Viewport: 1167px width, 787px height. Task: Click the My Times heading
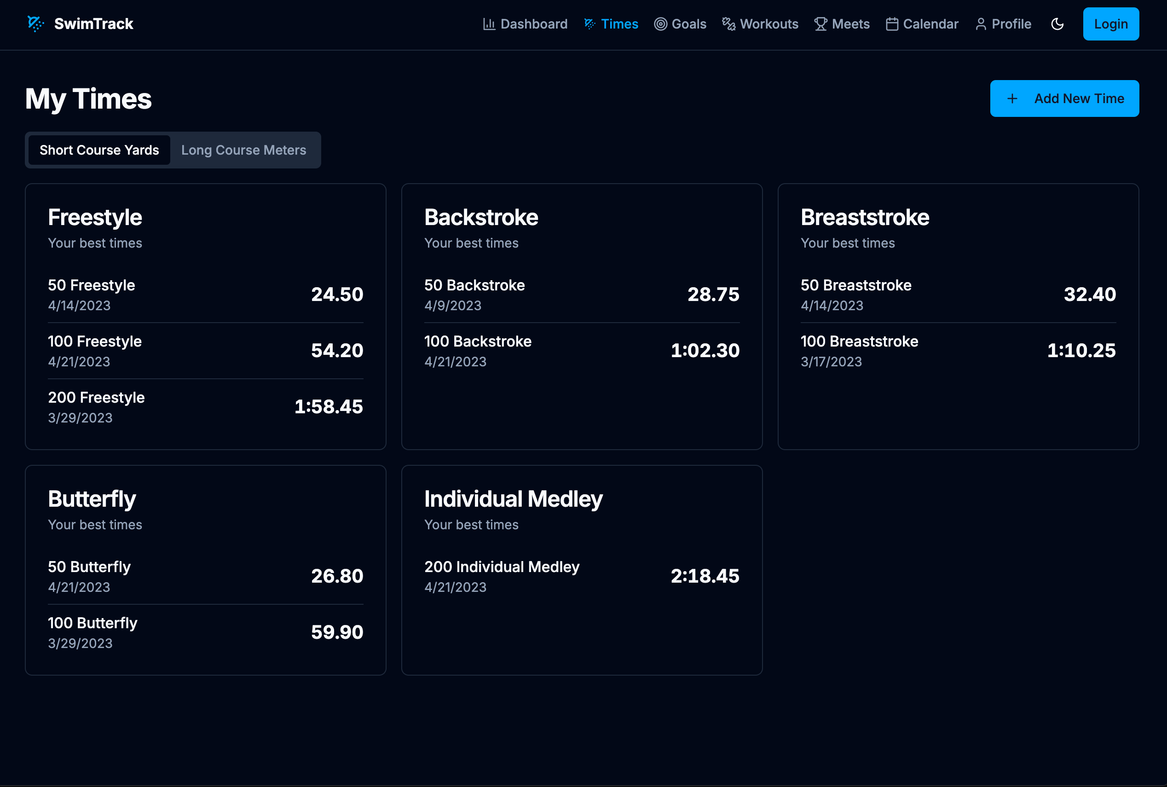pos(88,99)
